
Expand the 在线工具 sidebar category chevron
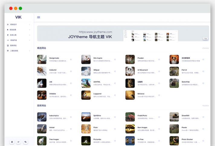pos(29,35)
